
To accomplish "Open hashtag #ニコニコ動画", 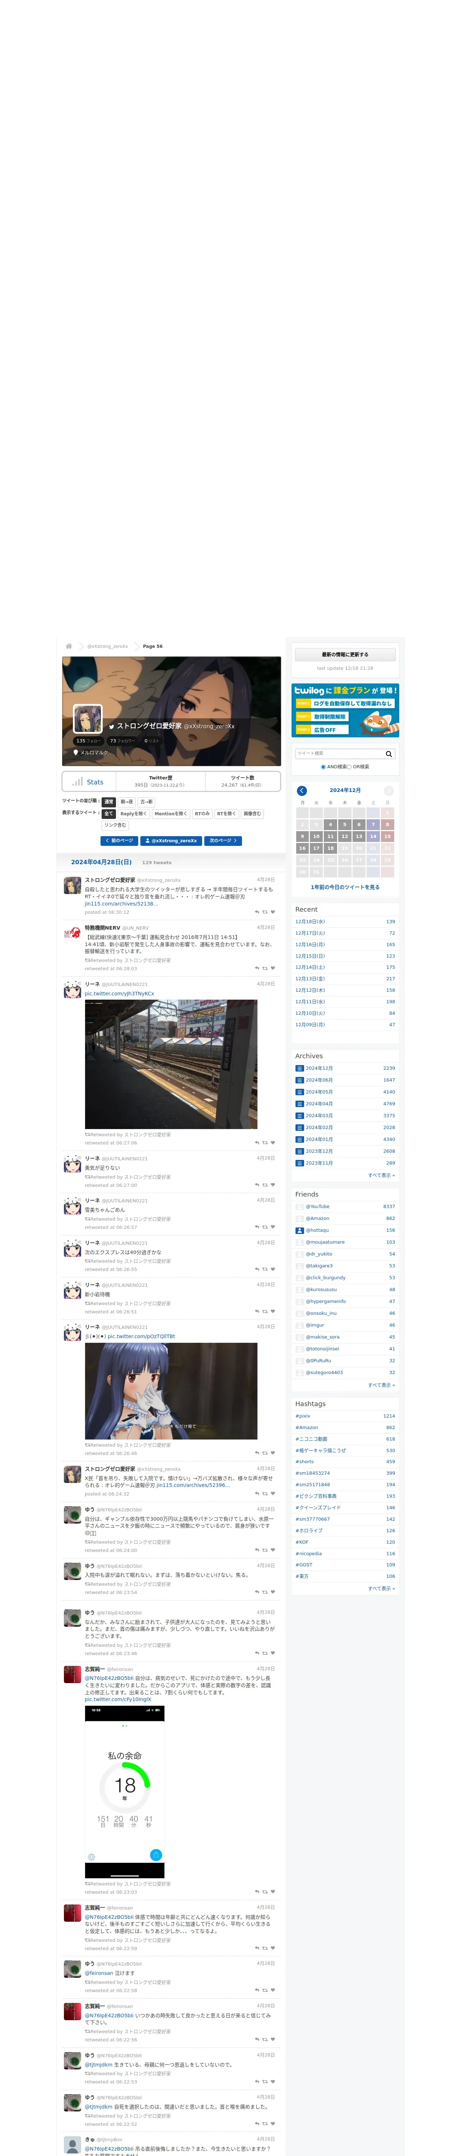I will tap(311, 1439).
